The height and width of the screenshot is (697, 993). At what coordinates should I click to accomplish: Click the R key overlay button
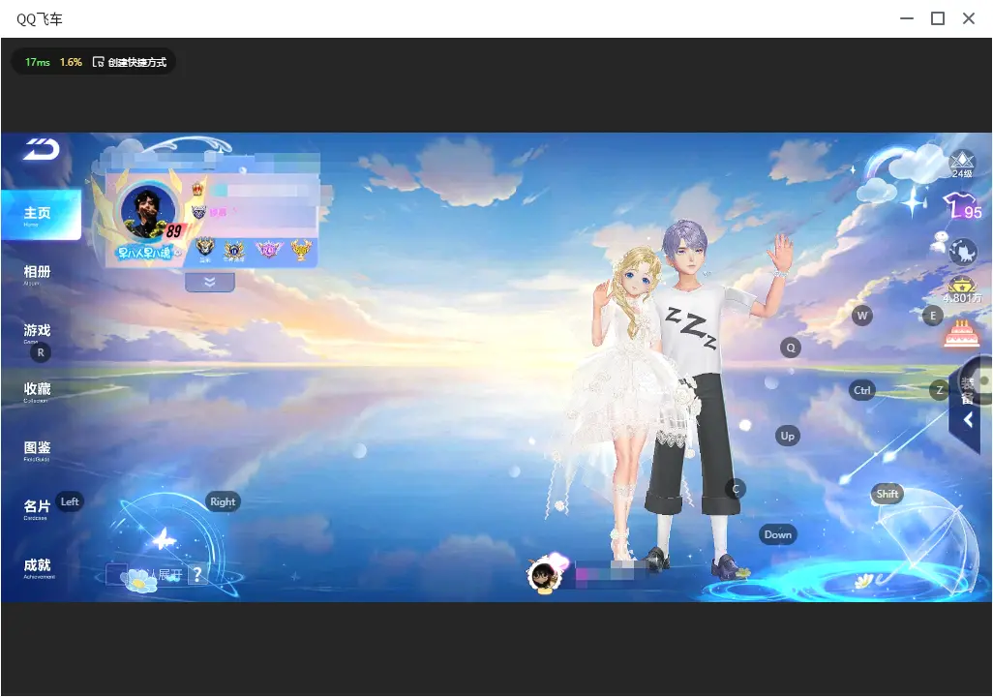[x=41, y=352]
